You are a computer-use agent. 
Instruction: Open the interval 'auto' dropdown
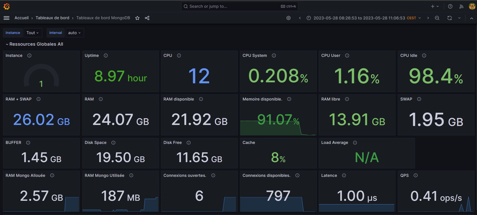(74, 33)
